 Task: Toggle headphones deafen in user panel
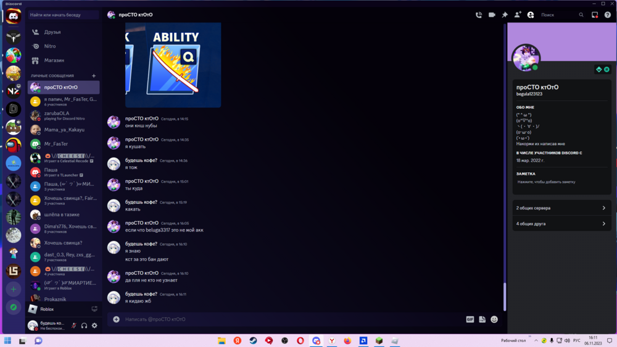click(84, 326)
